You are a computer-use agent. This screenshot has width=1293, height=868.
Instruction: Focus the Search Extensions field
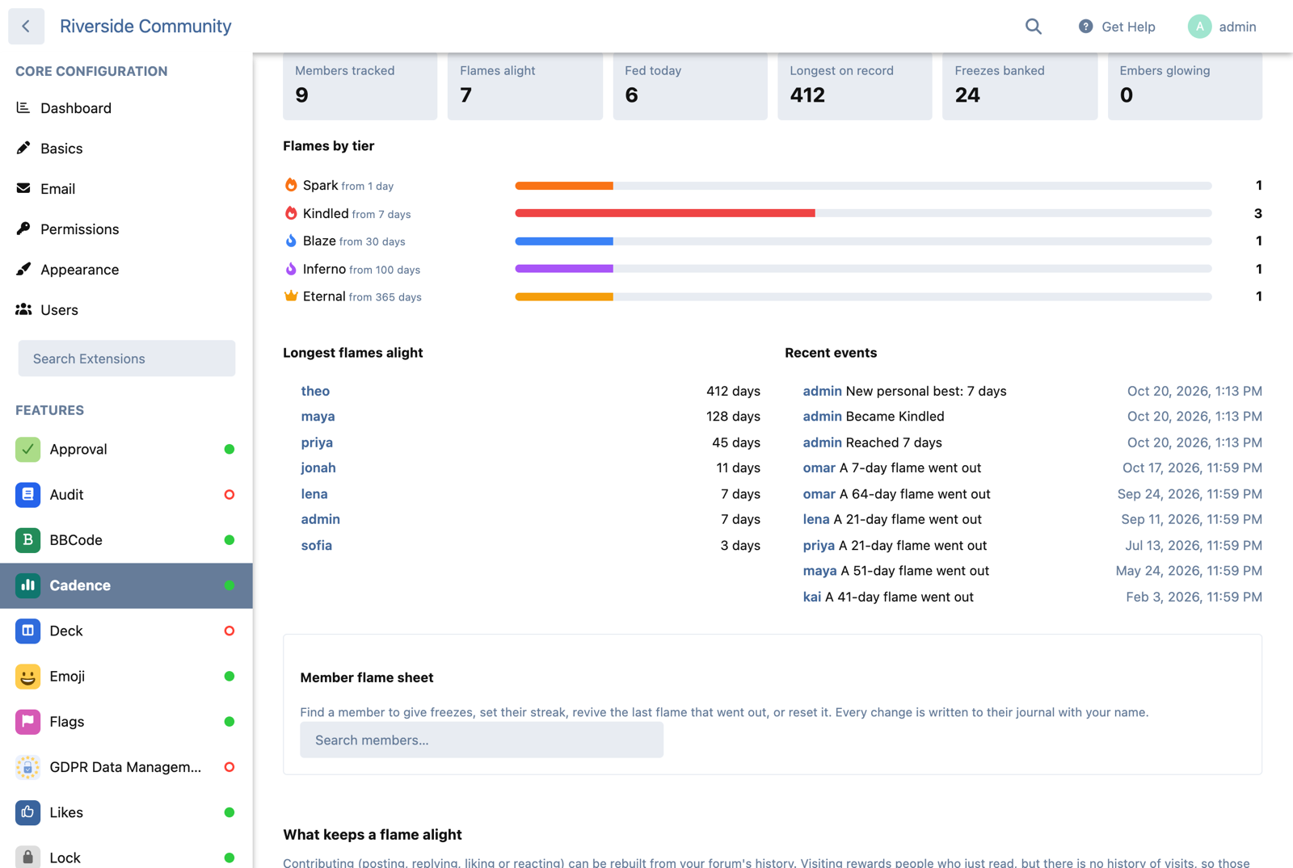127,359
